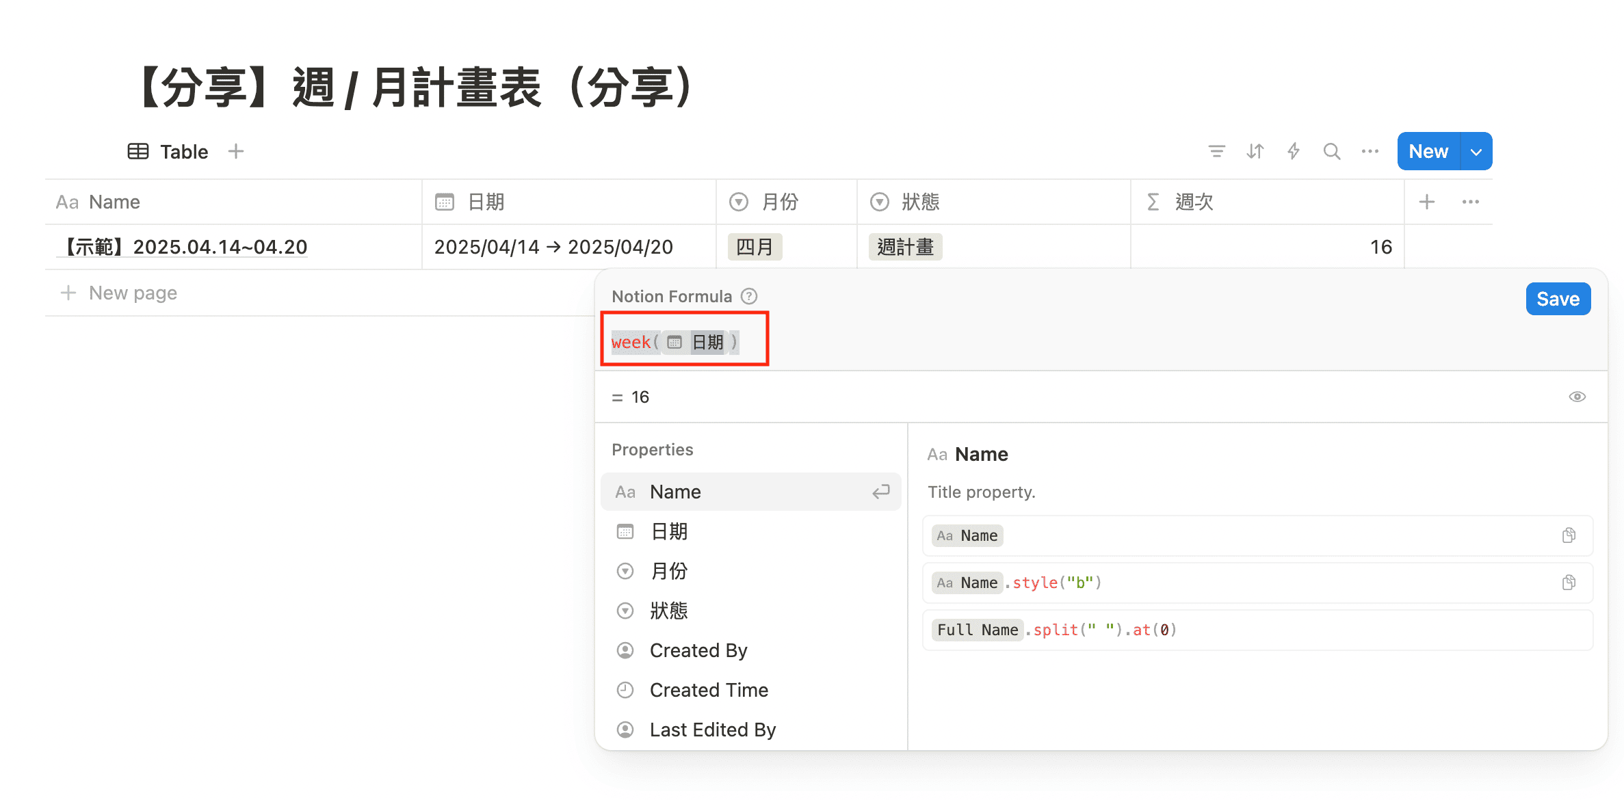Open the 狀態 select cell 週計畫
1624x800 pixels.
click(x=905, y=247)
